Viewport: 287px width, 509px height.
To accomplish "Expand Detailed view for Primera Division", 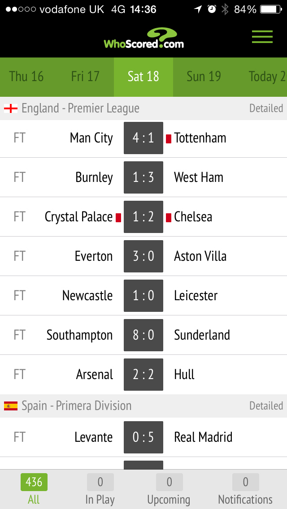I will tap(266, 406).
